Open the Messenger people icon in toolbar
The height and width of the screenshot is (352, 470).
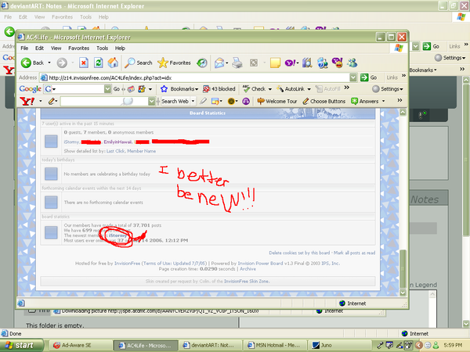pyautogui.click(x=352, y=63)
